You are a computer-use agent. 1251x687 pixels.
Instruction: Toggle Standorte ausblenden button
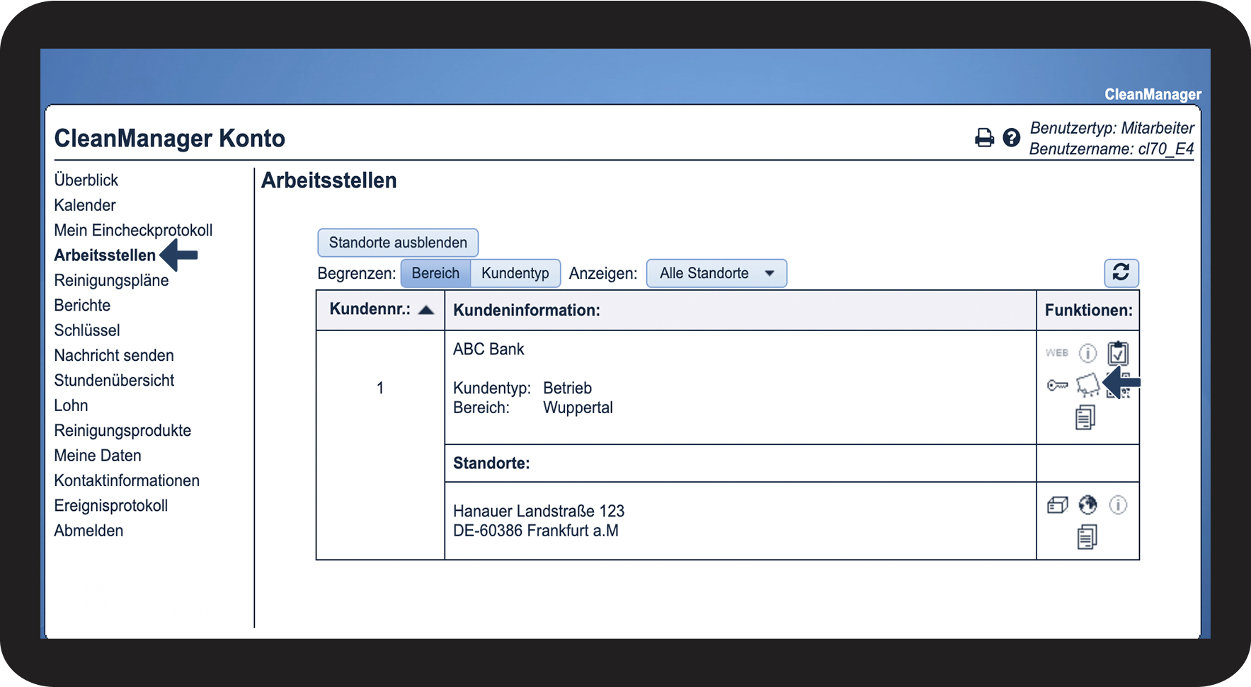tap(398, 243)
